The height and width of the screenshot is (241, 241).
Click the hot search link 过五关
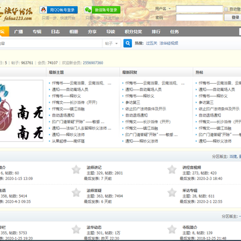point(151,44)
